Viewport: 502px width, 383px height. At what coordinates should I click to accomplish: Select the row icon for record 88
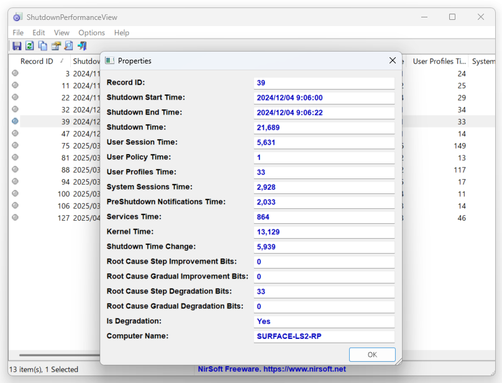tap(15, 169)
